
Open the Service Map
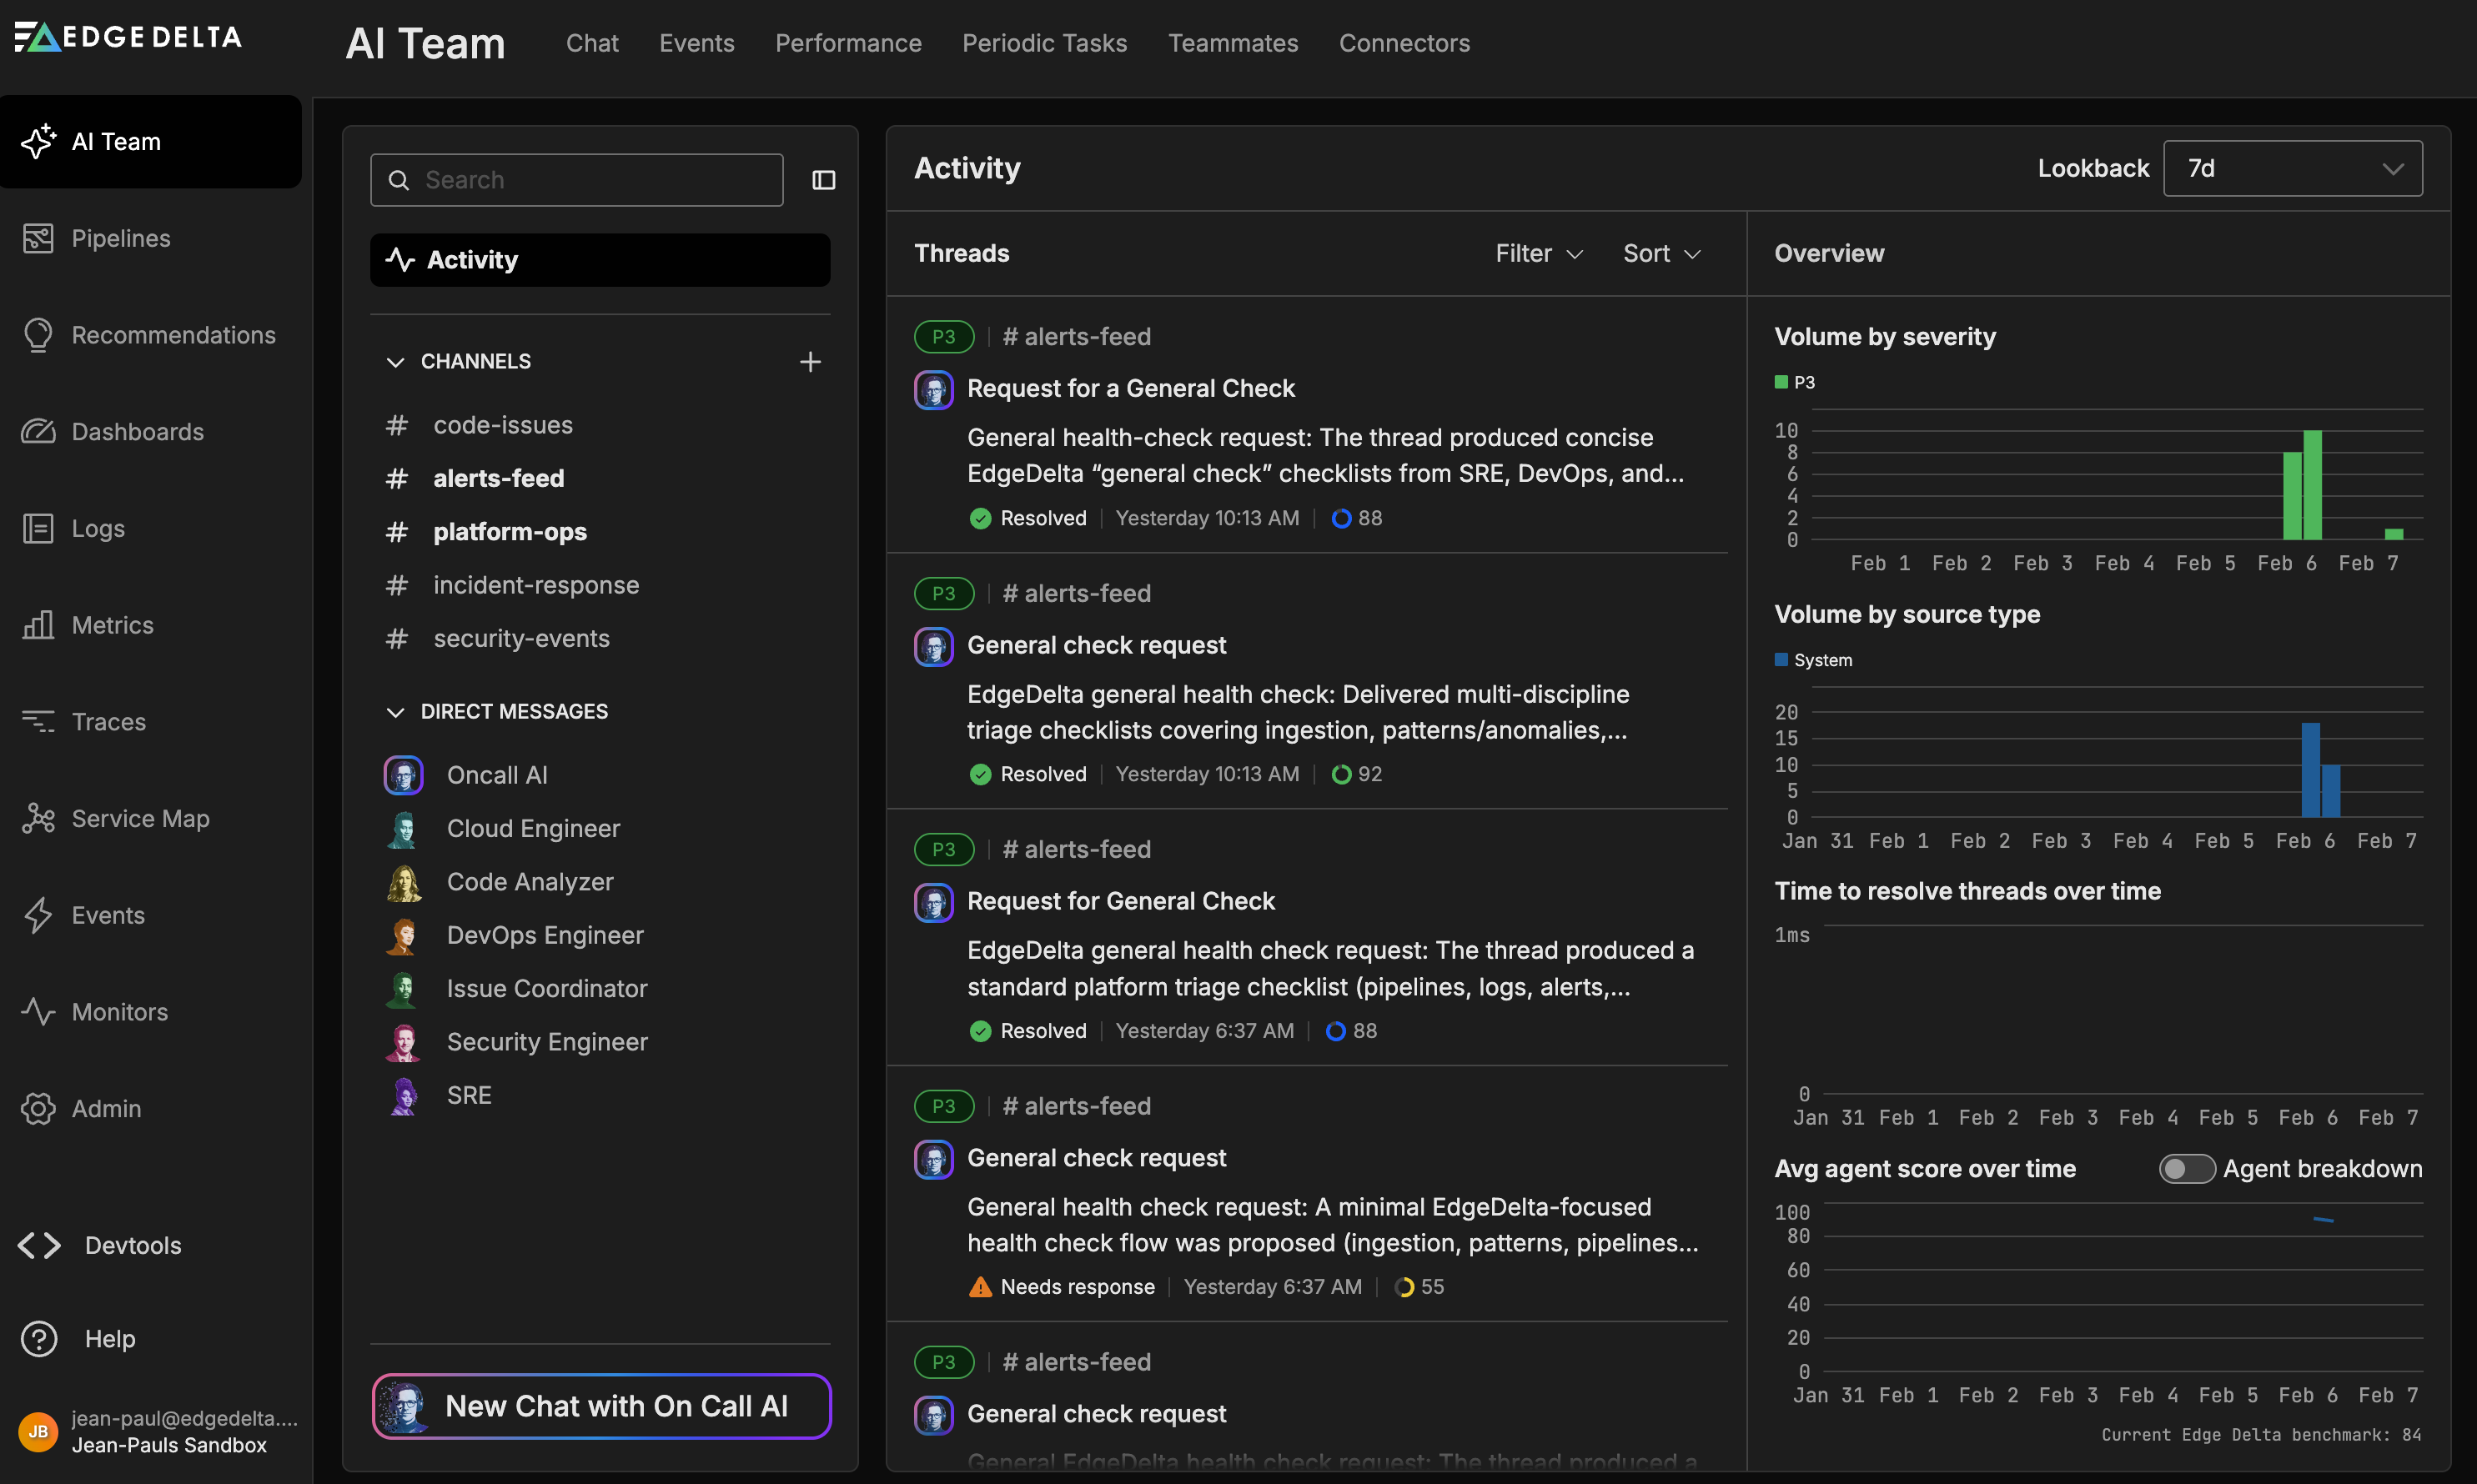[139, 818]
